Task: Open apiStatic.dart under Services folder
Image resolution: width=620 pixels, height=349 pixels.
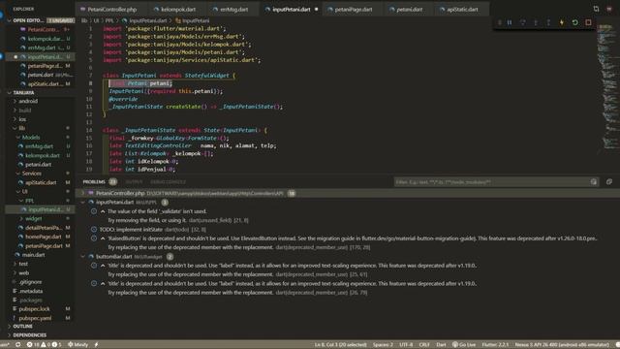Action: click(41, 182)
